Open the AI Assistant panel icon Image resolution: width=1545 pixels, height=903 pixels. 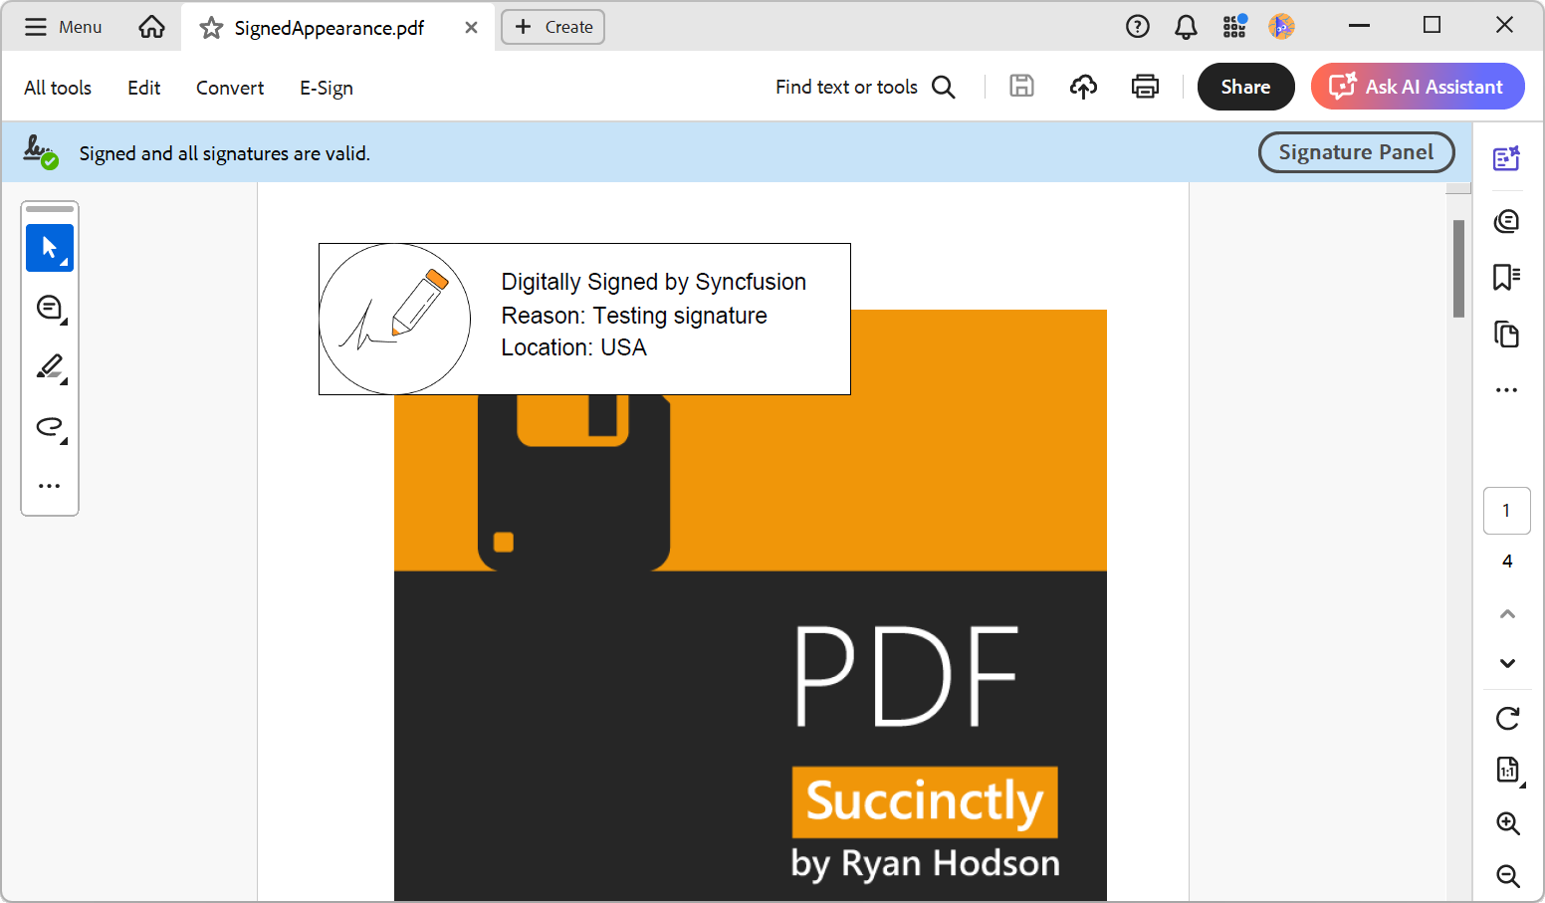(x=1506, y=158)
